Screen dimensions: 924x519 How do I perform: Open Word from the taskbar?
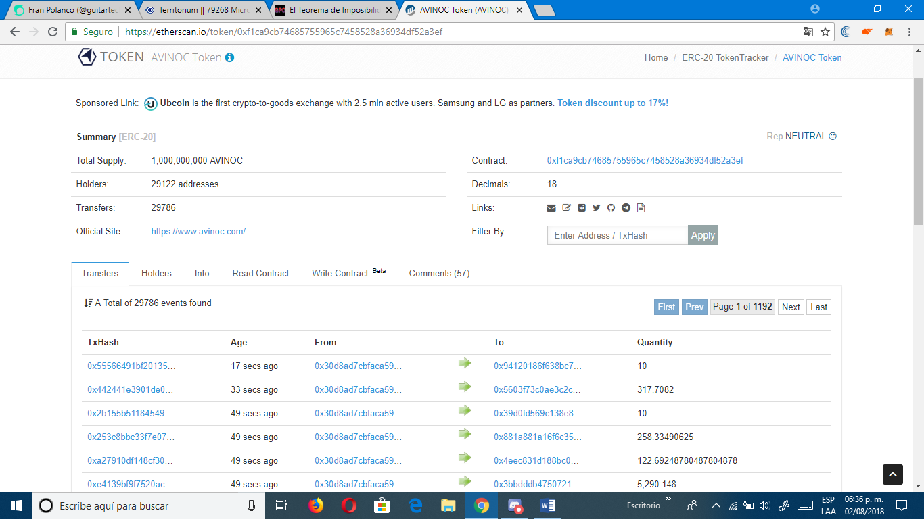click(548, 505)
